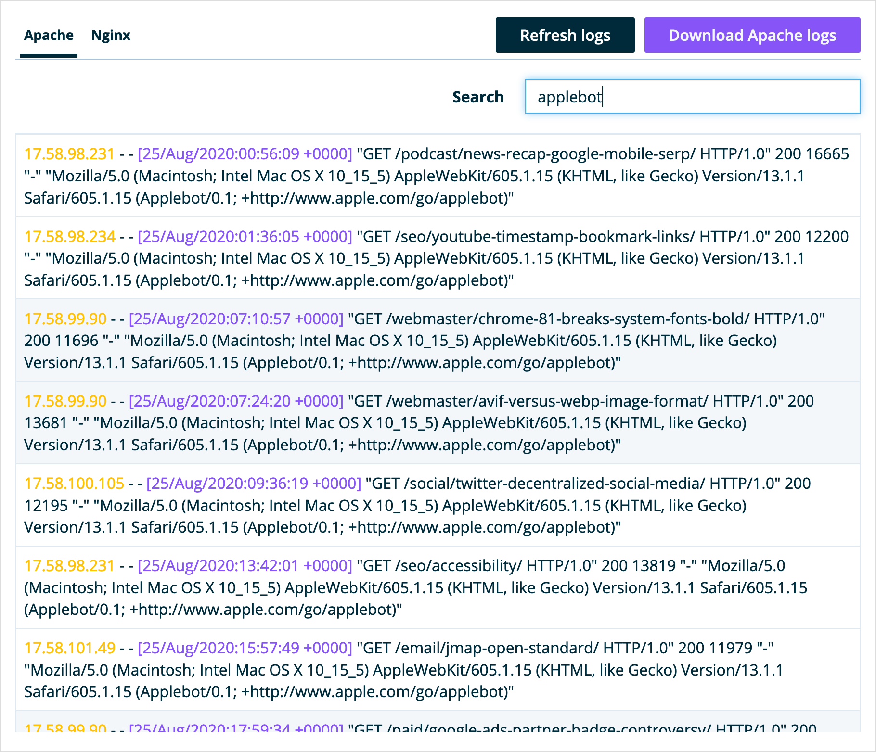Select the twitter-decentralized-social-media log row
876x752 pixels.
[x=438, y=505]
